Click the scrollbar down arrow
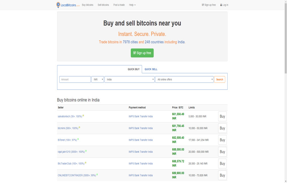Screen dimensions: 287x183 point(286,182)
